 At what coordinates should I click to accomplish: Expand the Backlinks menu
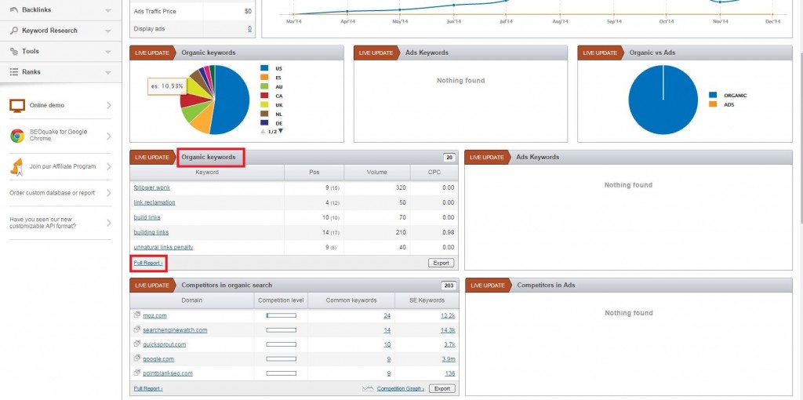coord(108,10)
